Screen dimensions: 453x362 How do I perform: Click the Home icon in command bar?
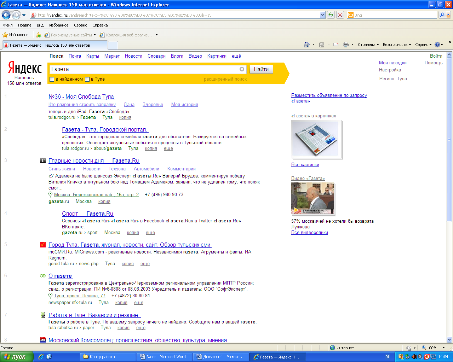(x=307, y=45)
